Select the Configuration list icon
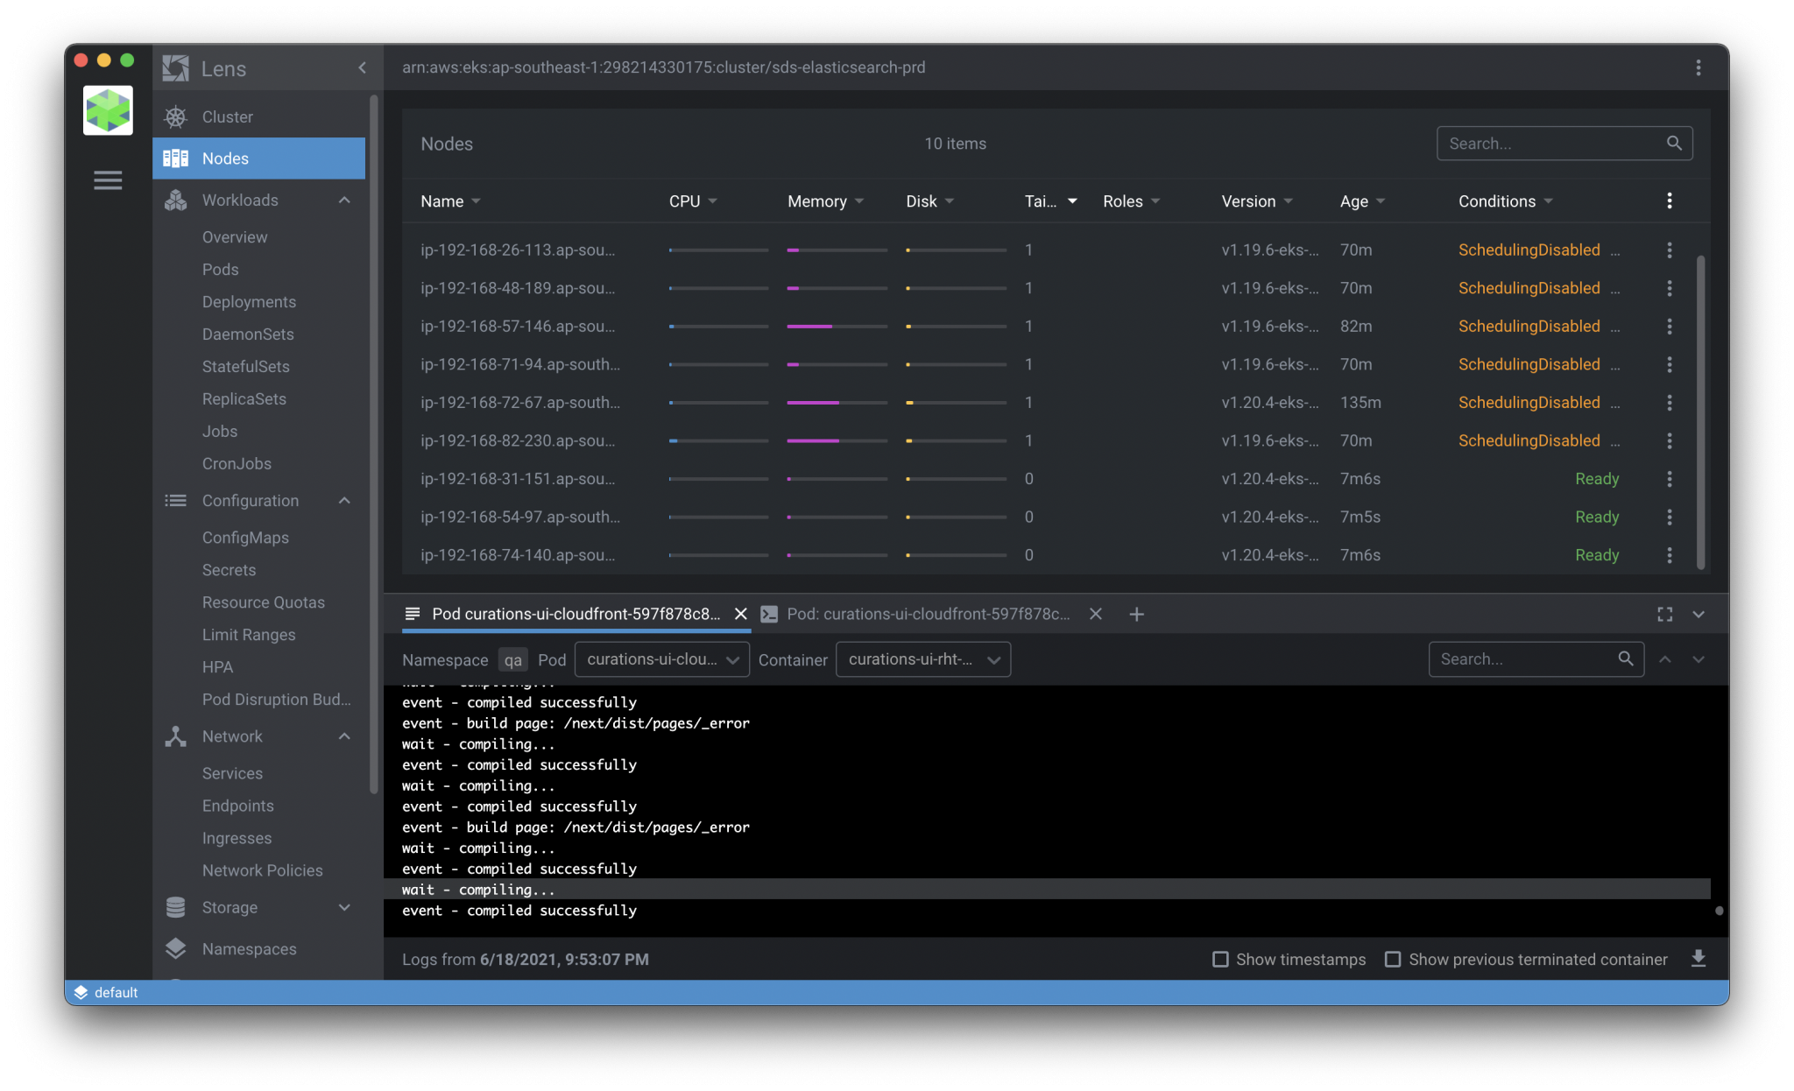 176,500
